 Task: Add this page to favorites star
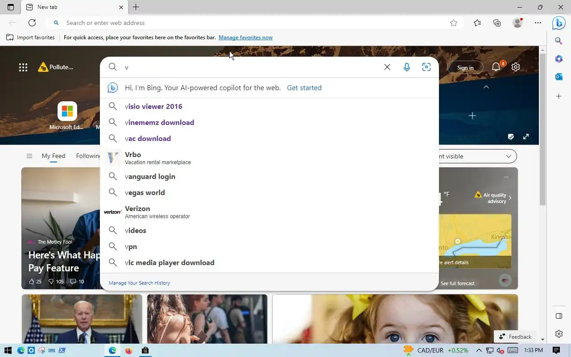[x=454, y=23]
